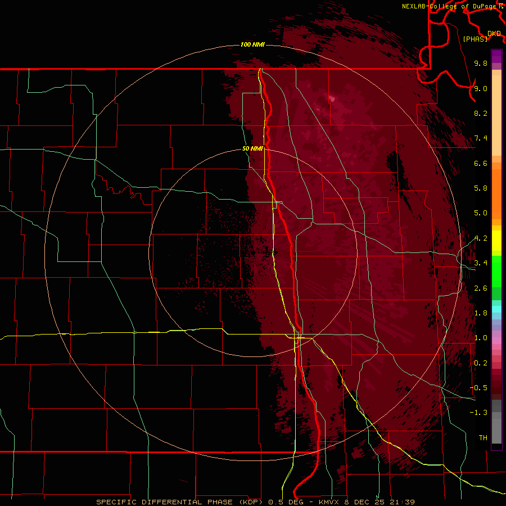Click the "[PHAS]" label above color scale

tap(475, 39)
